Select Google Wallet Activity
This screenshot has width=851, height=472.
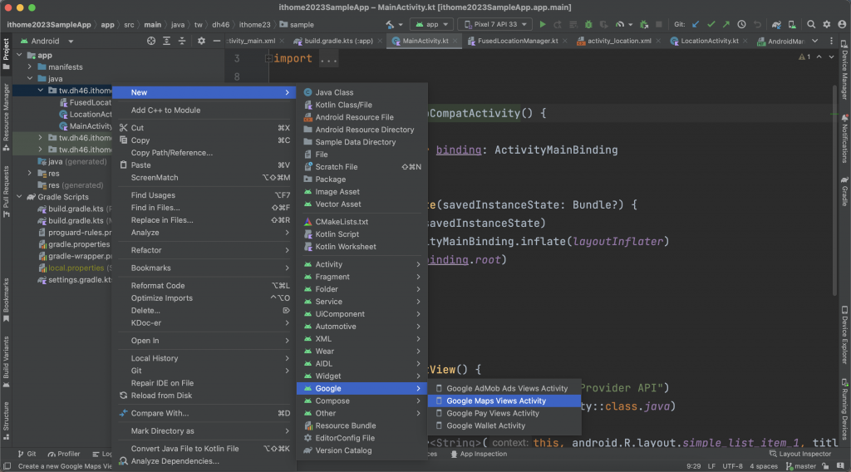[504, 426]
